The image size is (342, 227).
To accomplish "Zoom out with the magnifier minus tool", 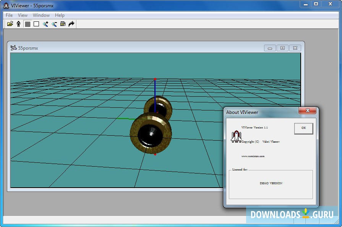I will pos(54,24).
